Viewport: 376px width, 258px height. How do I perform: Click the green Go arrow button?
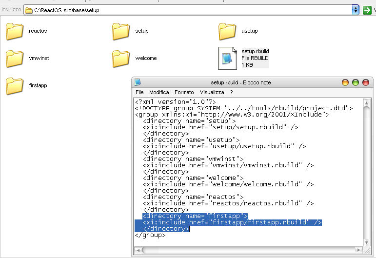point(367,10)
